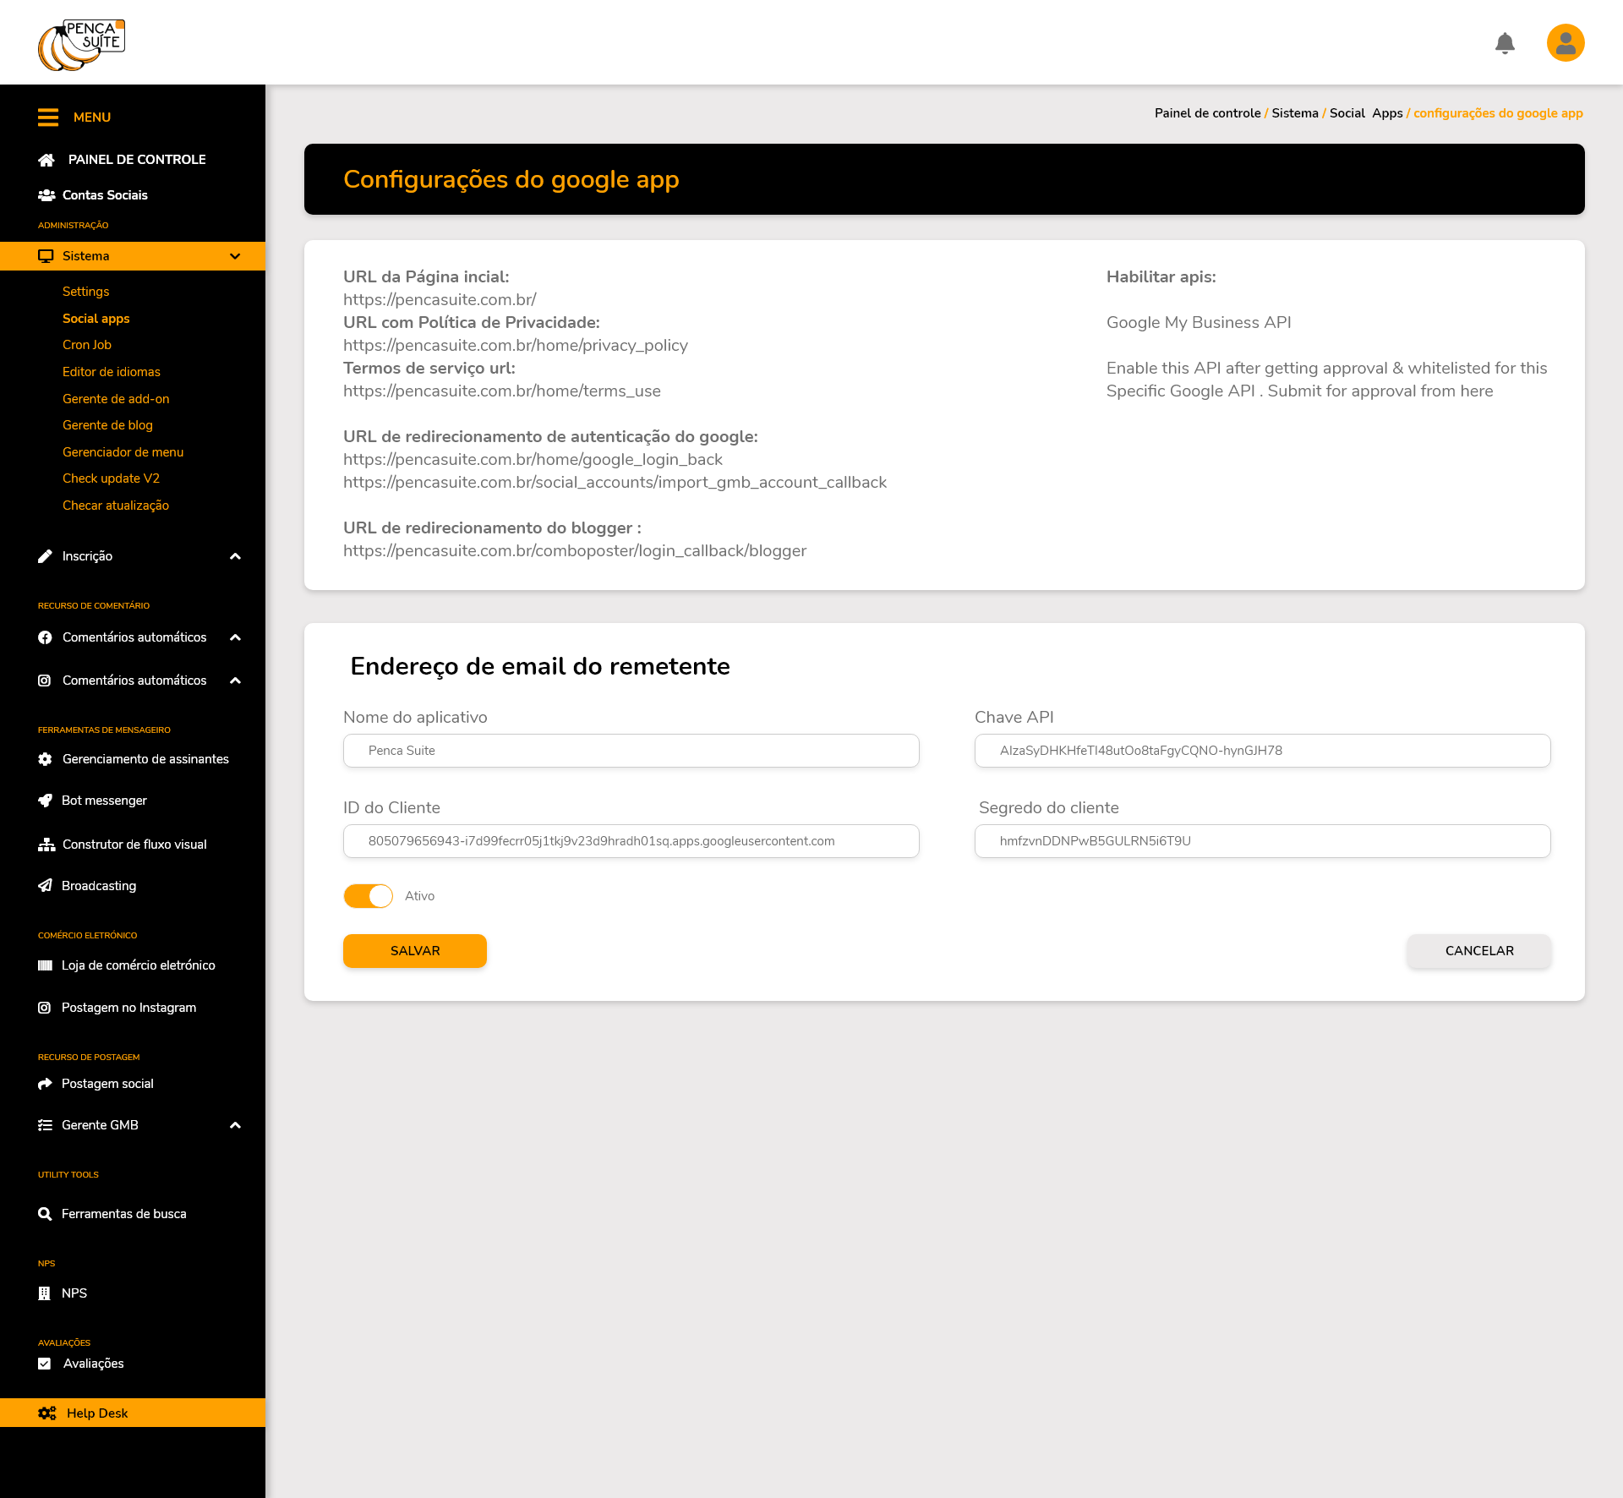Click the Ferramentas de busca magnifier icon
Screen dimensions: 1623x1498
coord(46,1214)
